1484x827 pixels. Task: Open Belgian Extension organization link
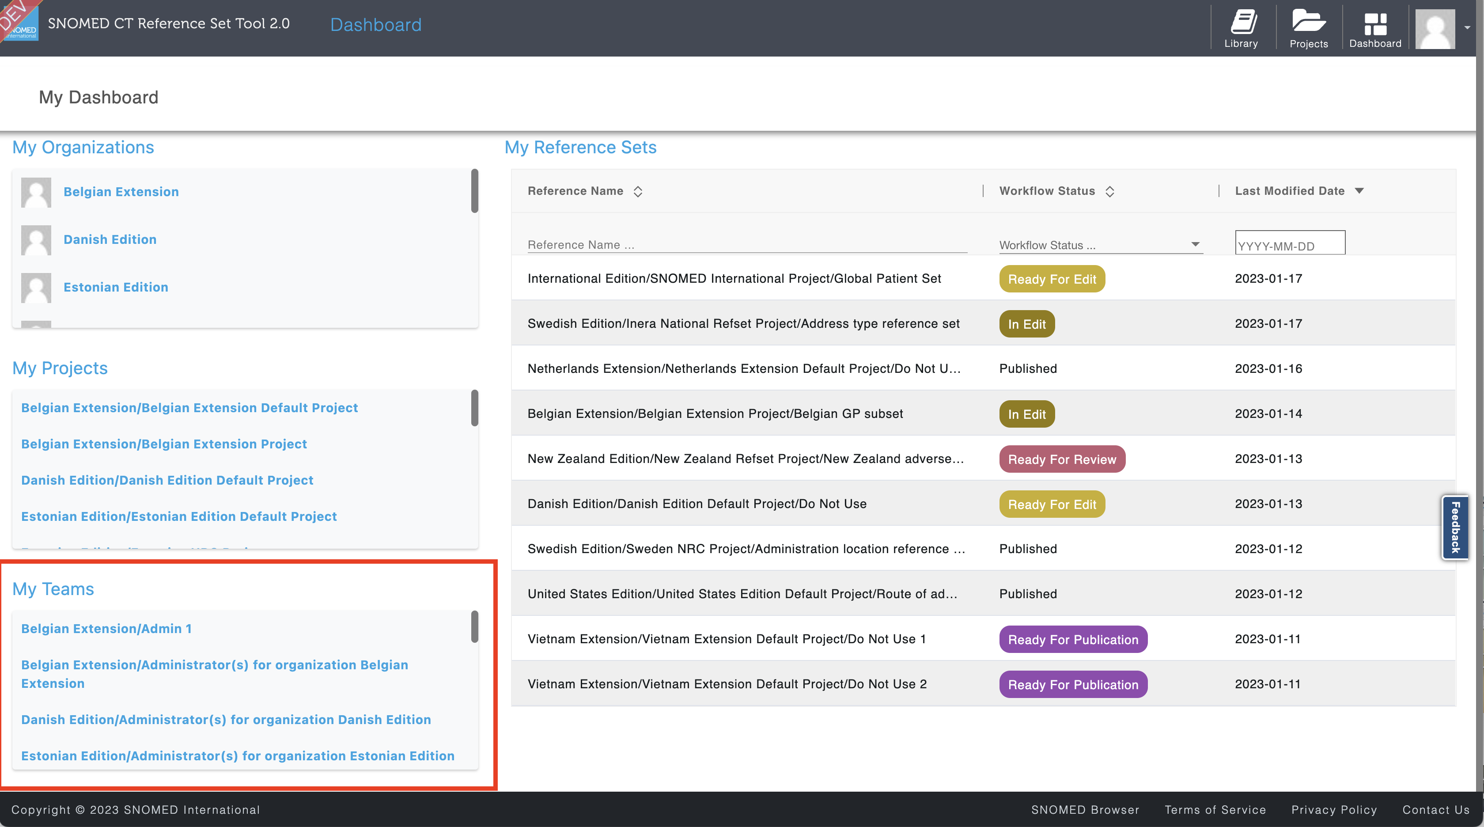point(121,192)
